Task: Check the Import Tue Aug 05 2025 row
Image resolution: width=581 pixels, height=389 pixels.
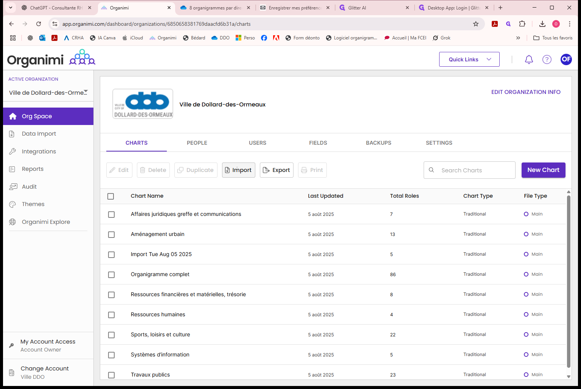Action: pos(111,255)
